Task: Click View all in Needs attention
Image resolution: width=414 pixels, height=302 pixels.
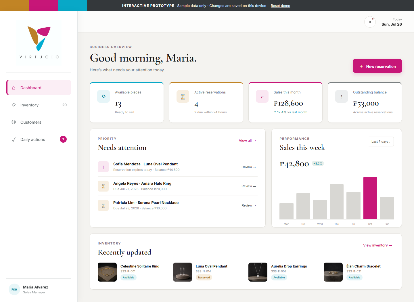Action: pyautogui.click(x=247, y=141)
